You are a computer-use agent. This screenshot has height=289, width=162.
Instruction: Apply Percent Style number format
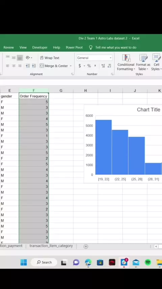(89, 66)
